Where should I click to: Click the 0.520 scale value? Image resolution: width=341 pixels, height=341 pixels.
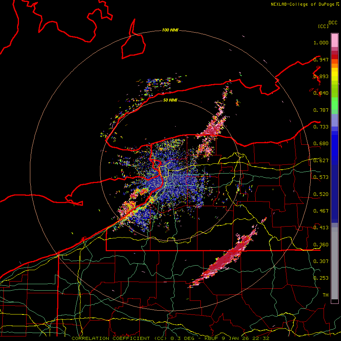(321, 194)
